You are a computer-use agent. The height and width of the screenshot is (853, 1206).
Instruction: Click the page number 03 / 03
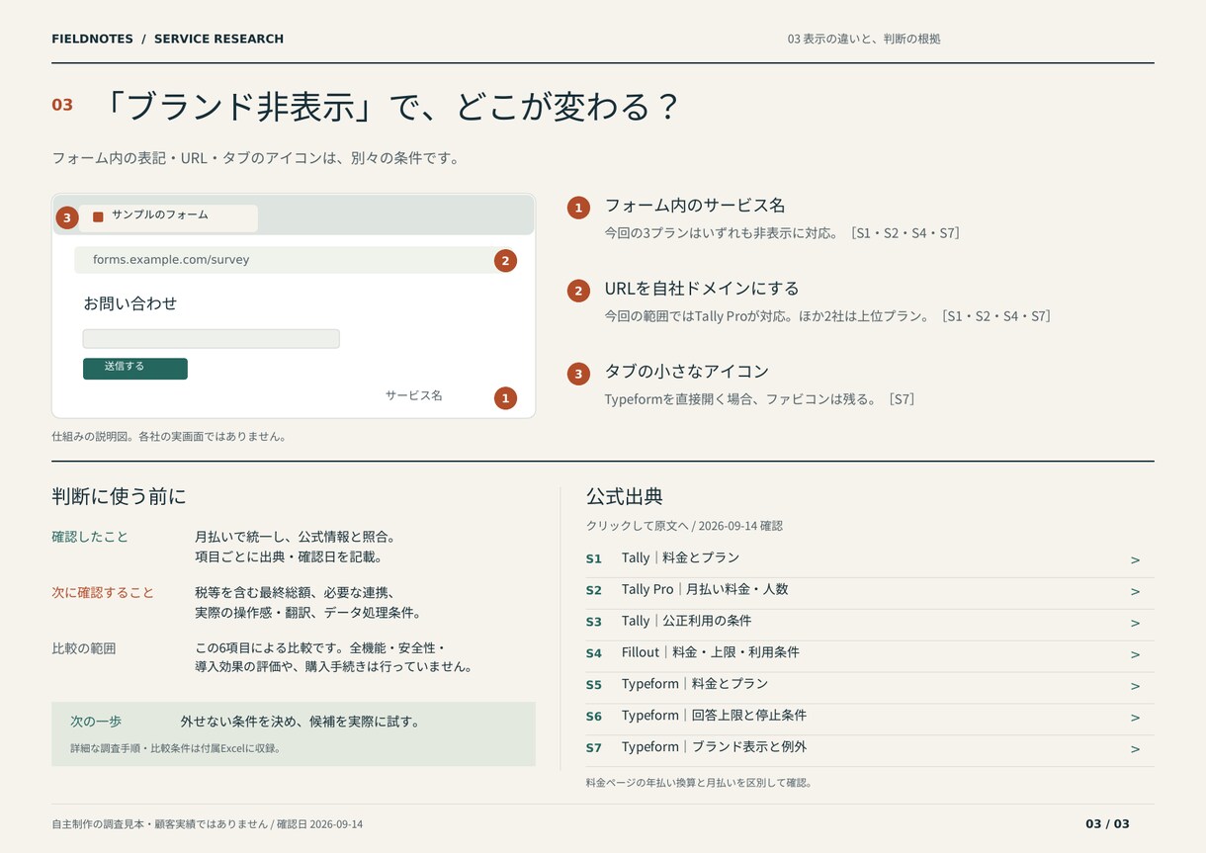tap(1107, 824)
